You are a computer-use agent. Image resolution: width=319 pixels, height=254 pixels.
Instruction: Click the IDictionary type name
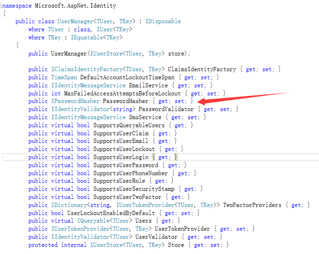[x=69, y=205]
